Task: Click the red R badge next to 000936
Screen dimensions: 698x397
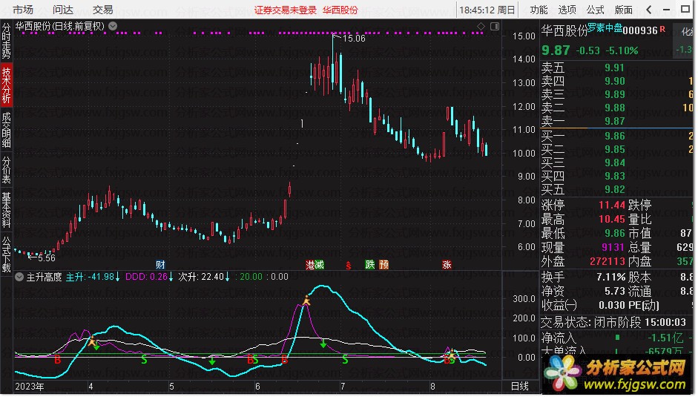Action: [662, 29]
